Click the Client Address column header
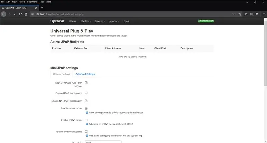This screenshot has width=267, height=143. (x=113, y=48)
